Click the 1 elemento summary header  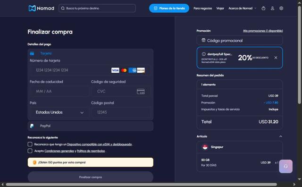click(209, 85)
